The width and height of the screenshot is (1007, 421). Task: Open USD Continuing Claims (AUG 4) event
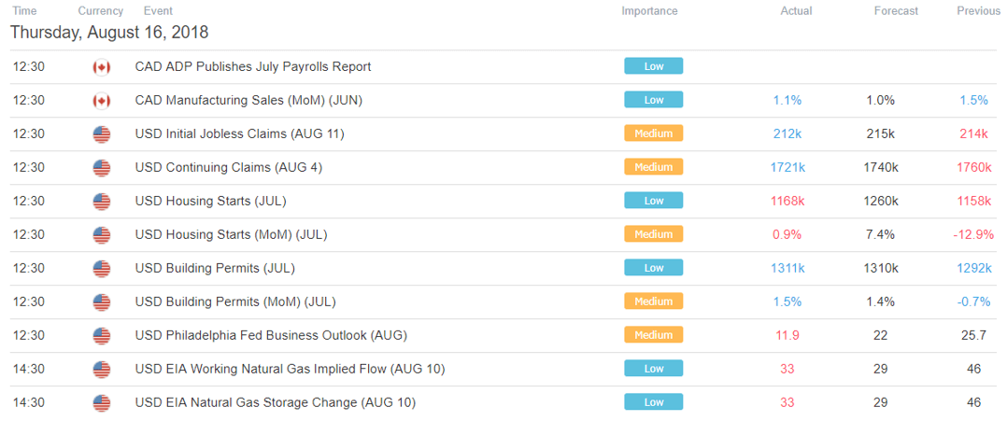click(x=229, y=167)
